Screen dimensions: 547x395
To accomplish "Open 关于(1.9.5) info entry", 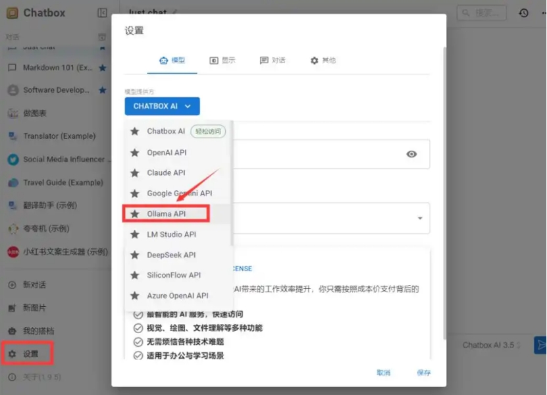I will coord(35,377).
